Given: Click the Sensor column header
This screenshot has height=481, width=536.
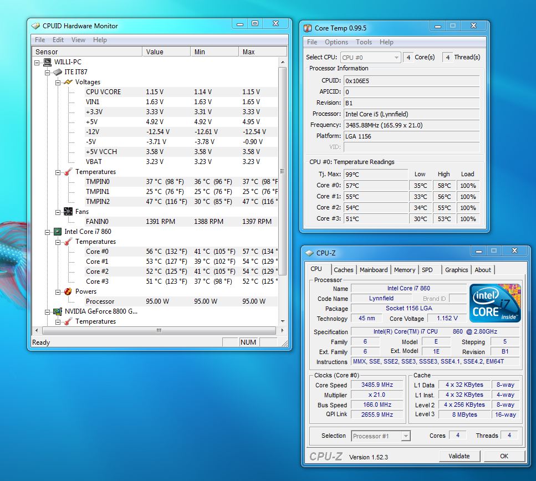Looking at the screenshot, I should tap(87, 52).
